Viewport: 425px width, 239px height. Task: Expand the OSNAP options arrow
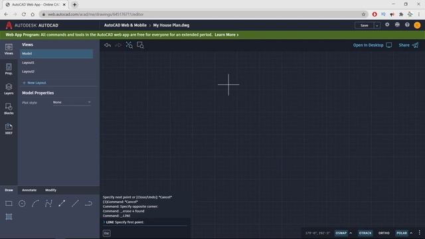click(x=351, y=233)
